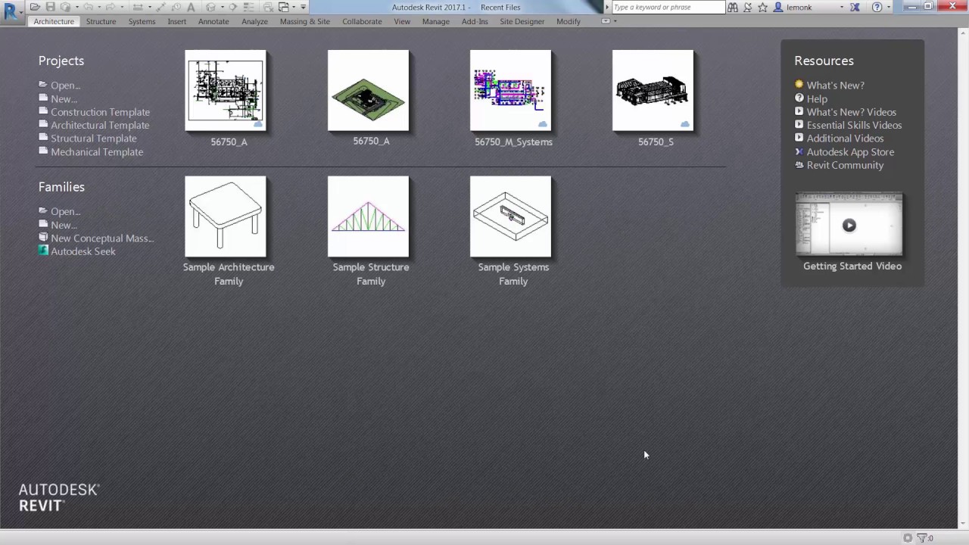Image resolution: width=969 pixels, height=545 pixels.
Task: Click the Switch Windows icon
Action: [x=283, y=7]
